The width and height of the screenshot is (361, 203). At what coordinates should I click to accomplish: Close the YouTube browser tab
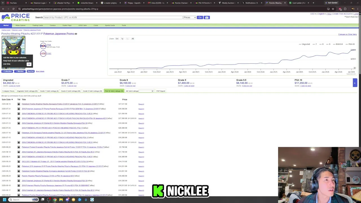click(26, 3)
